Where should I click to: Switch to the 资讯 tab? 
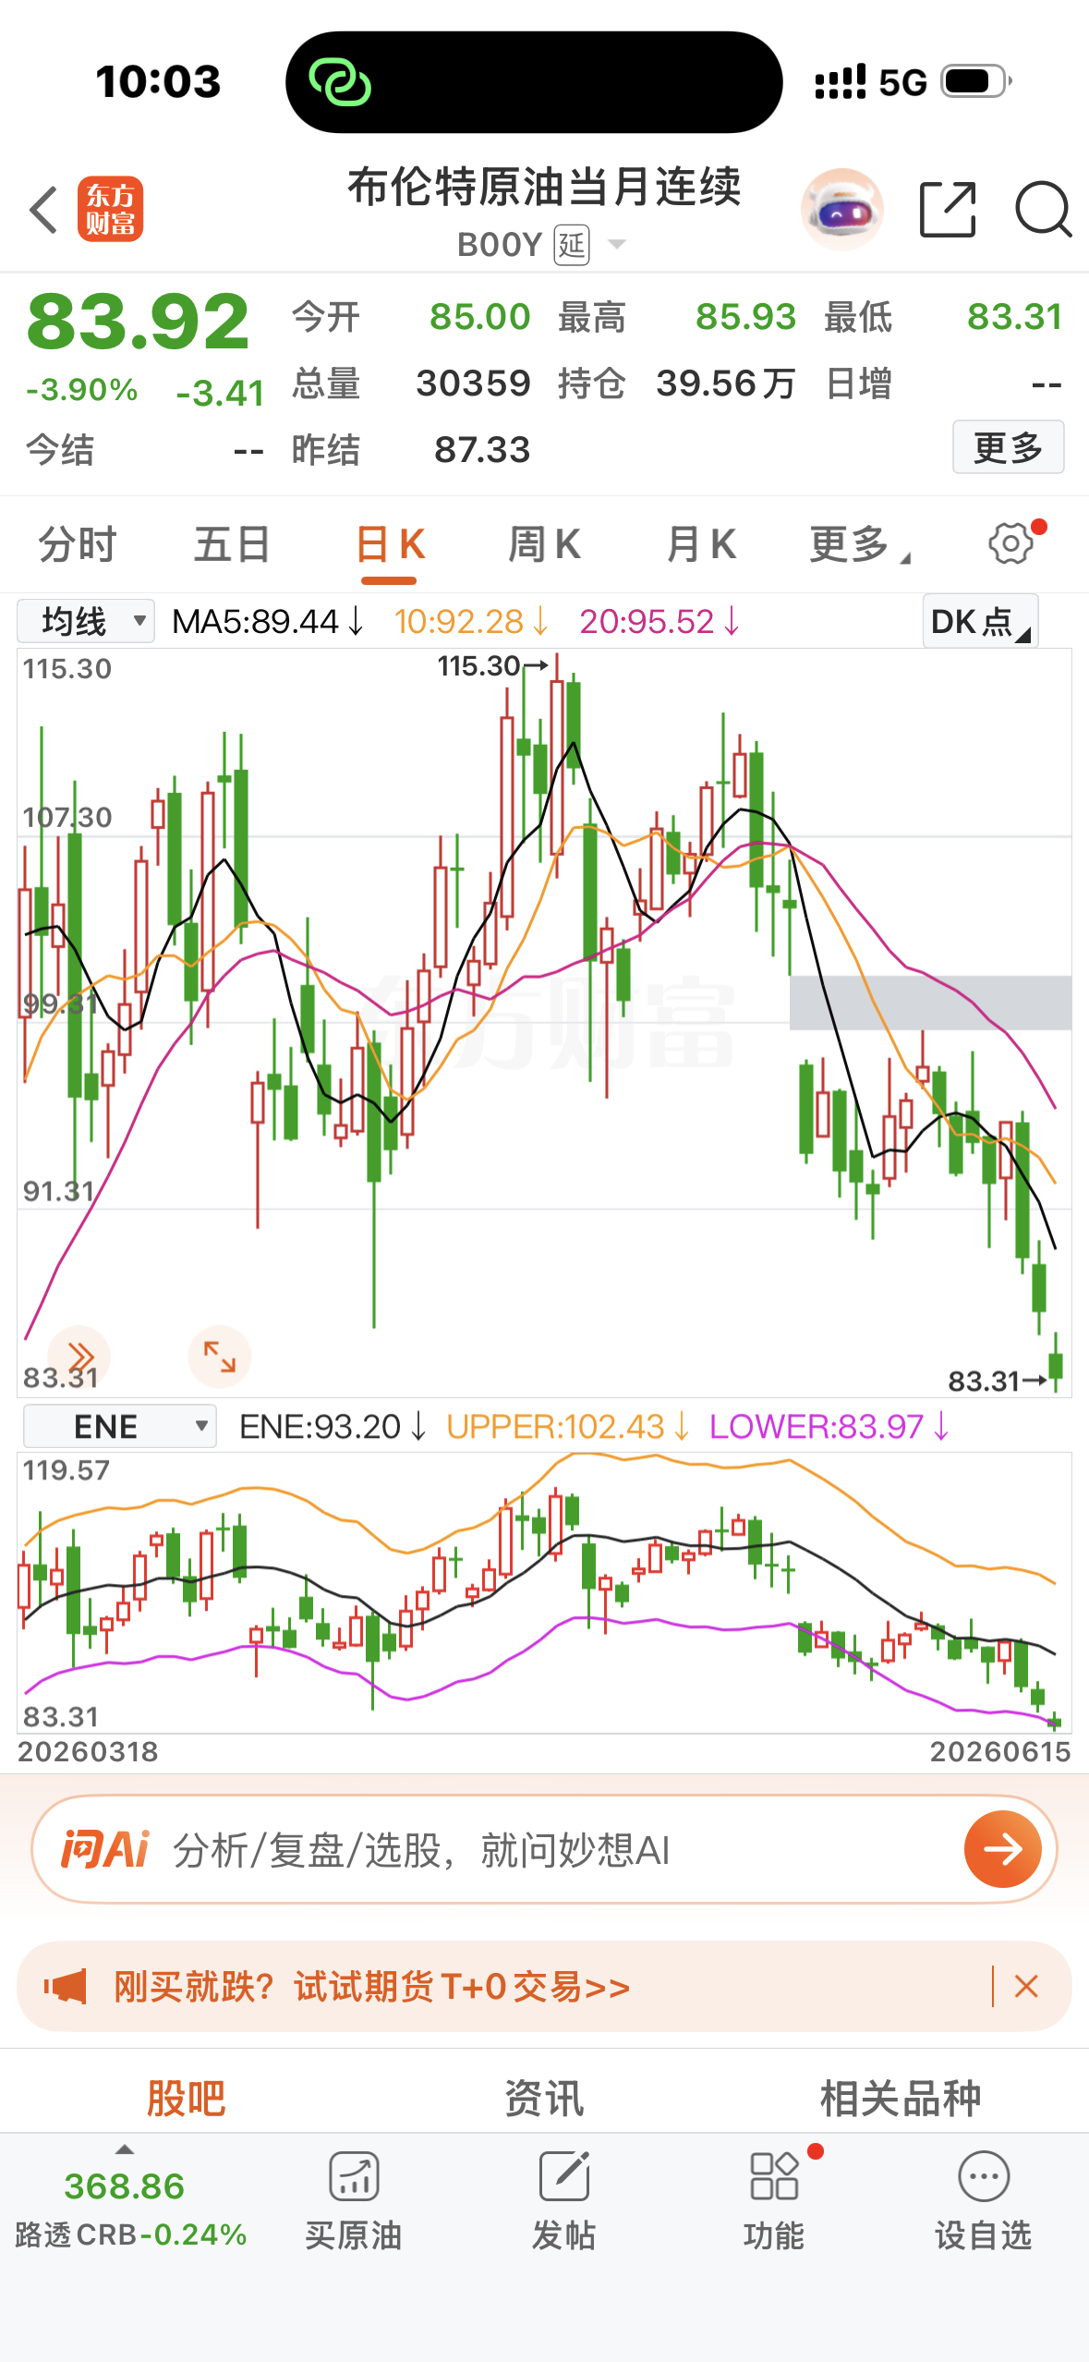click(x=544, y=2098)
